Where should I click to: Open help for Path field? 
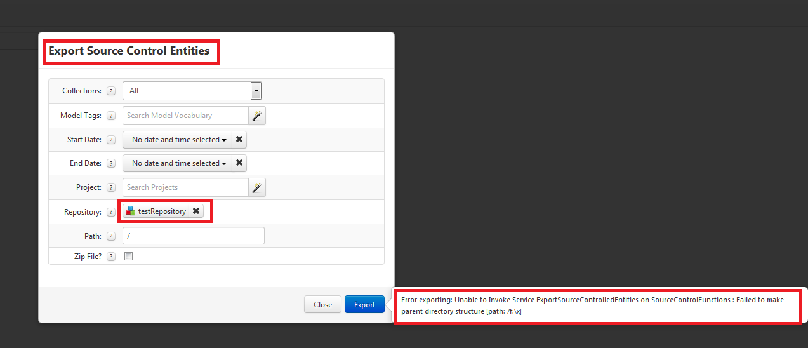point(111,236)
